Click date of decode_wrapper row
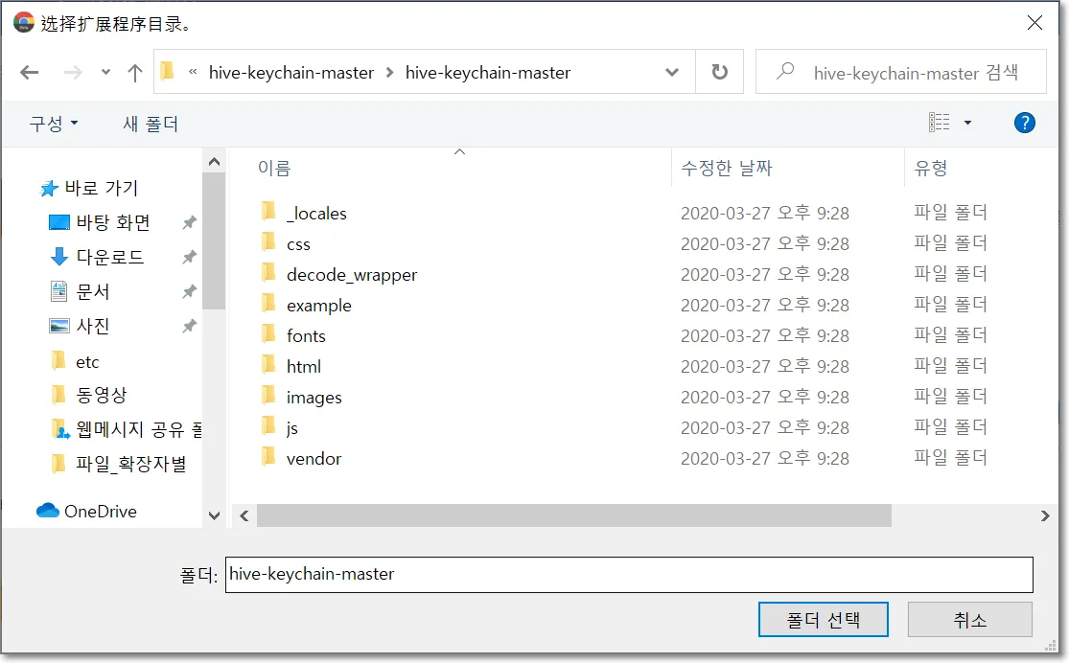 click(764, 275)
